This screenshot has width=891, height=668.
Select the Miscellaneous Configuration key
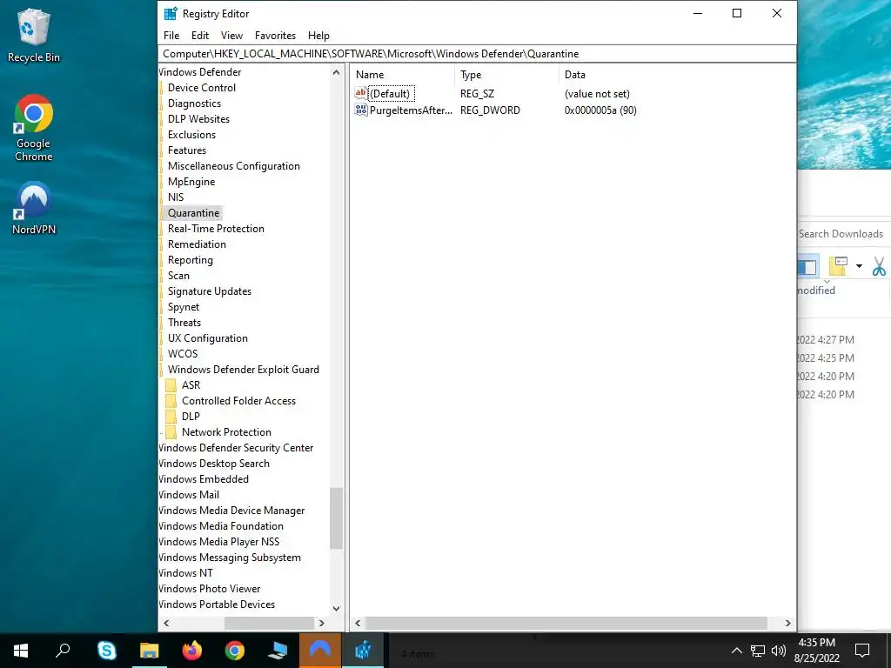[233, 166]
